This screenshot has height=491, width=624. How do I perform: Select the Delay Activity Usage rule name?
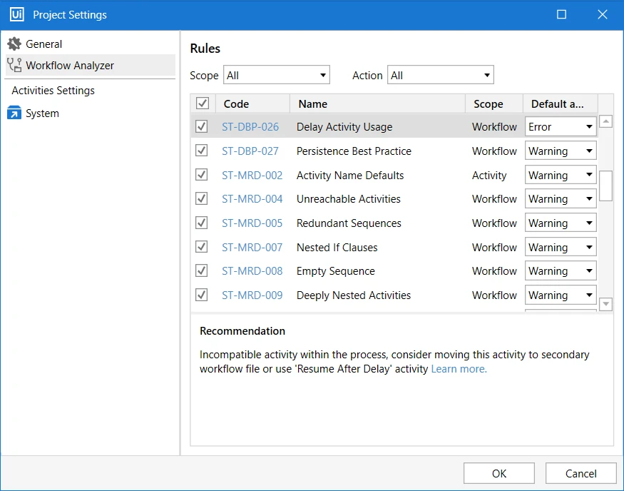point(344,127)
